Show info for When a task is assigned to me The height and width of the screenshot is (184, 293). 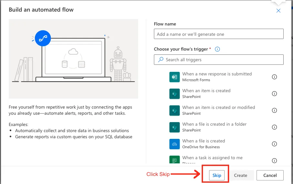pos(274,160)
